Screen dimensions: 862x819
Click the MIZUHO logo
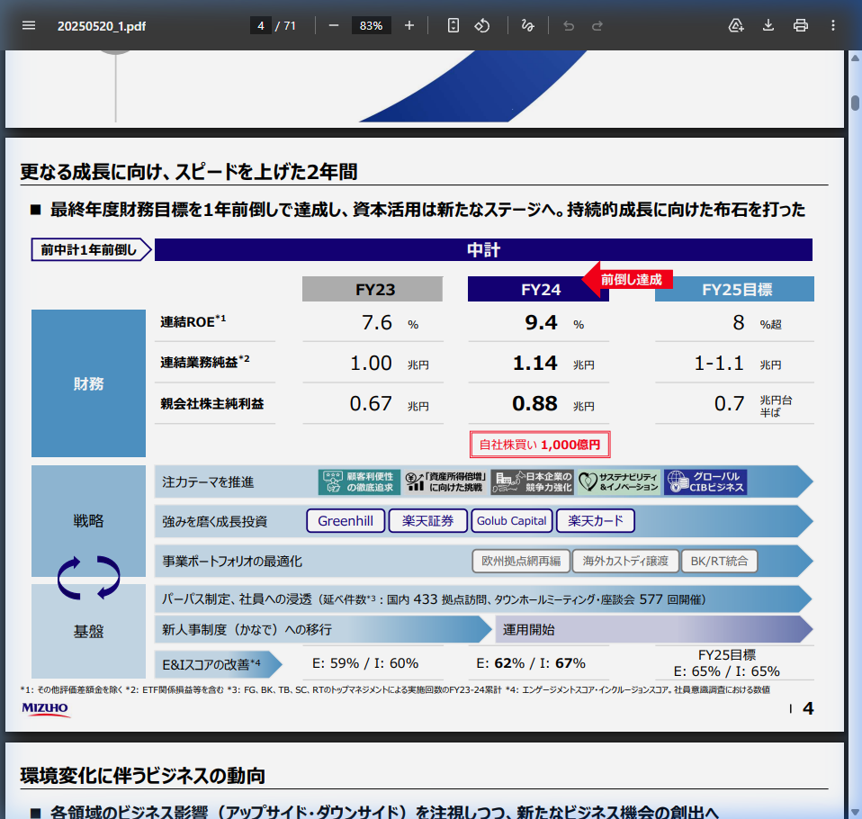[x=45, y=708]
